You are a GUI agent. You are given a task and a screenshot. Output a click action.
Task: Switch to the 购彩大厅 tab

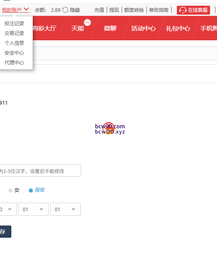click(45, 28)
